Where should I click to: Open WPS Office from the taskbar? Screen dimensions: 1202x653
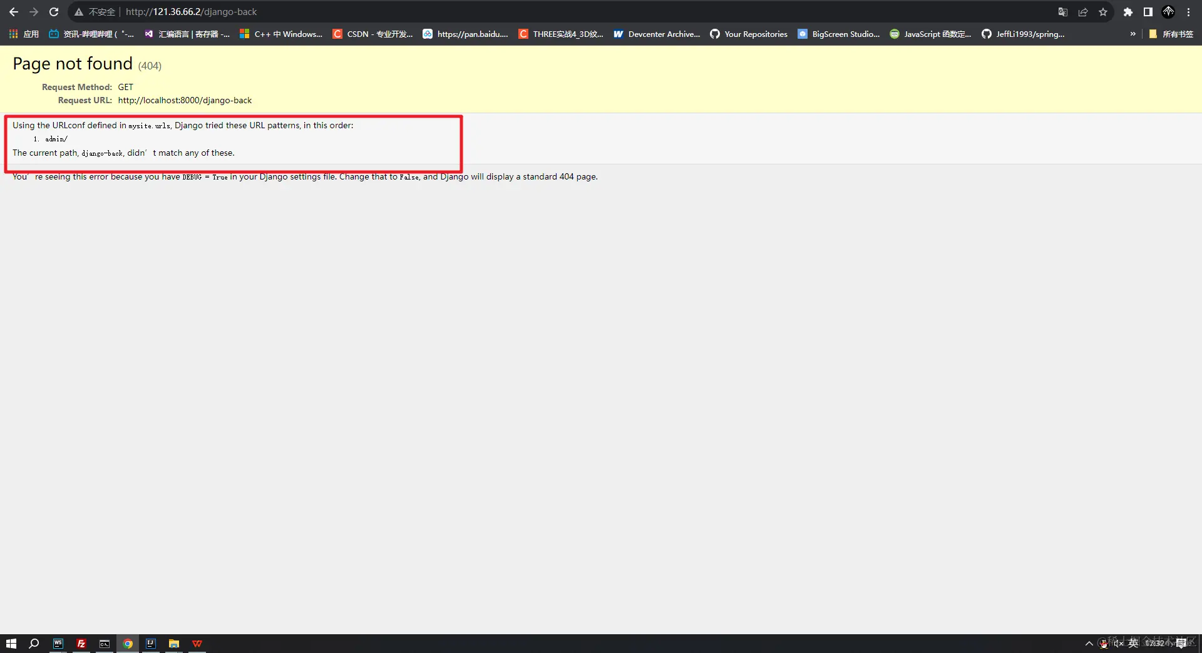(x=197, y=644)
